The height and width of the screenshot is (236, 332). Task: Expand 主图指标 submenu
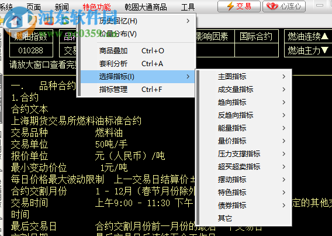tap(245, 77)
